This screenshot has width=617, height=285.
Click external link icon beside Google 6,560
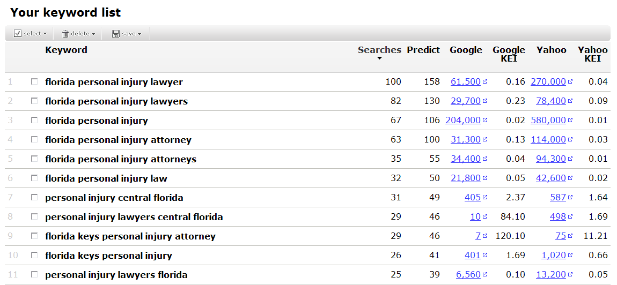[x=485, y=275]
